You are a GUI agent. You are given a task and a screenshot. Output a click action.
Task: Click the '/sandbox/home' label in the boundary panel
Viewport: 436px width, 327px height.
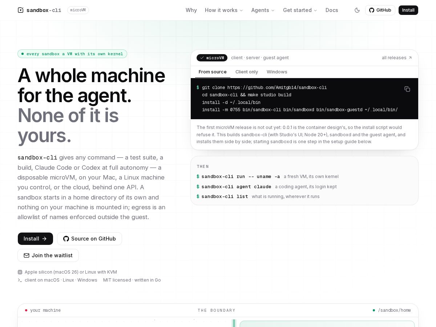click(395, 310)
